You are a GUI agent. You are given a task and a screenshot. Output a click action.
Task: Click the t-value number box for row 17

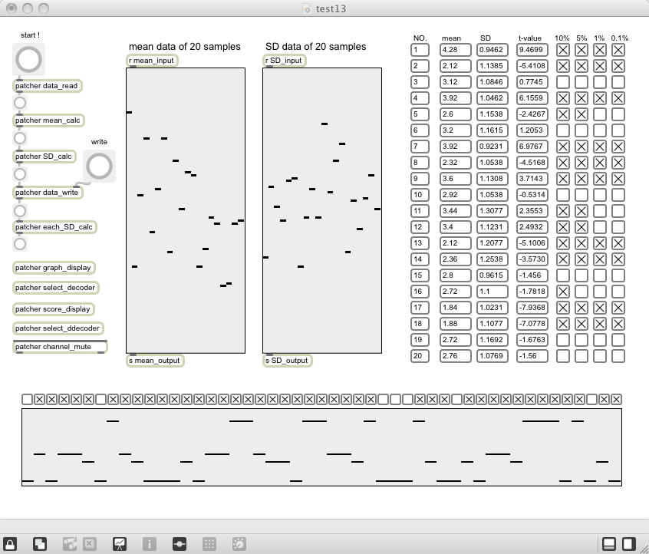(532, 308)
